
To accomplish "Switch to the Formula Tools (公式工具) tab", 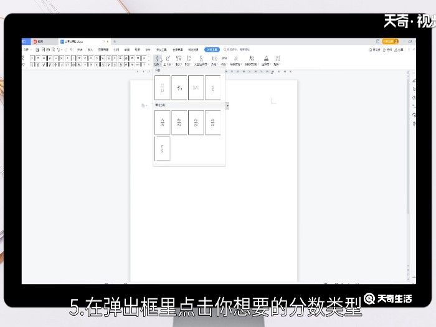I will pyautogui.click(x=212, y=49).
